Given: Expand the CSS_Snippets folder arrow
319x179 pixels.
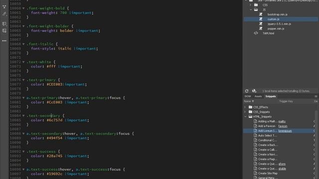Looking at the screenshot, I should 245,112.
